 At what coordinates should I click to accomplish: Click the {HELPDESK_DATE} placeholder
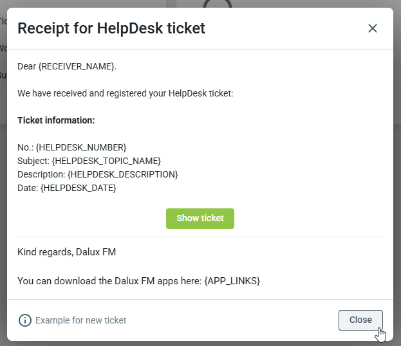(79, 188)
